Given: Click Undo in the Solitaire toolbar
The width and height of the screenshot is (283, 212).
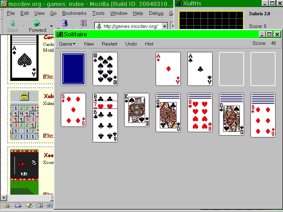Looking at the screenshot, I should (131, 44).
